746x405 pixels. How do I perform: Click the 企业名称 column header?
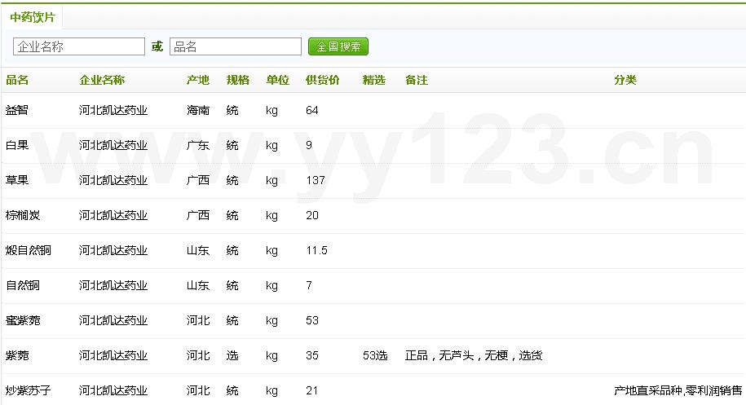(102, 80)
